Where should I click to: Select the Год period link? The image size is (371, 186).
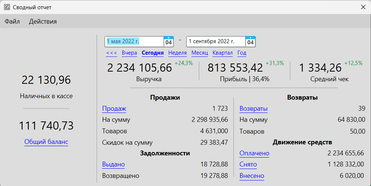point(242,53)
